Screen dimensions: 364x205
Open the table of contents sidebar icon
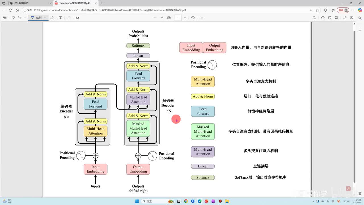pos(5,18)
